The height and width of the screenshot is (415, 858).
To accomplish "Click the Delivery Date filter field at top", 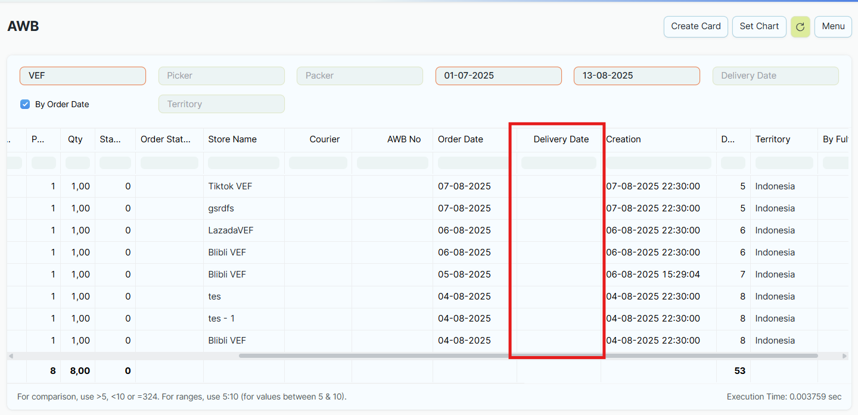I will (x=776, y=76).
